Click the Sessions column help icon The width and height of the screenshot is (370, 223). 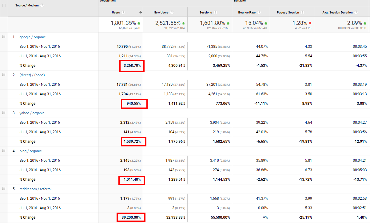[215, 13]
